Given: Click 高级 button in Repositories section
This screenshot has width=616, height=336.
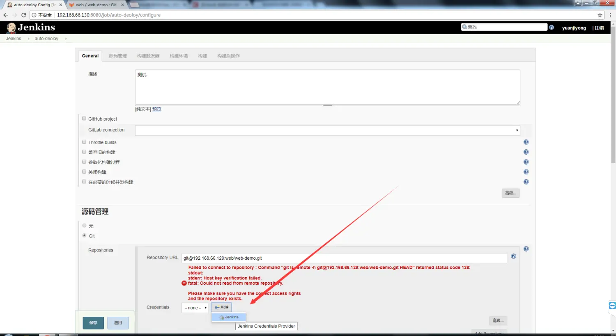Looking at the screenshot, I should tap(498, 320).
